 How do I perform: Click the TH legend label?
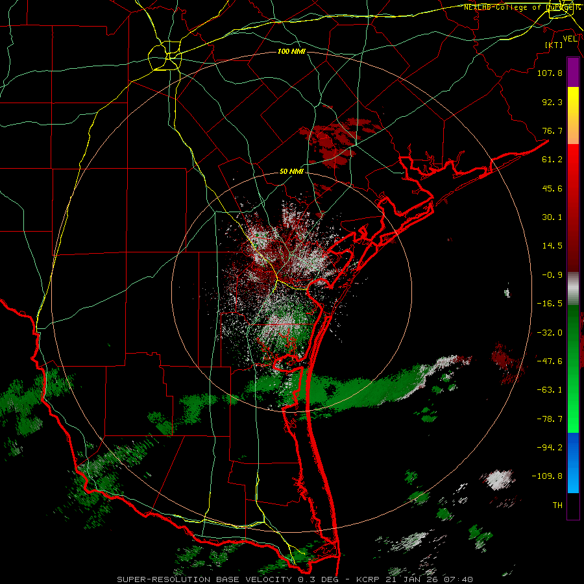(557, 505)
